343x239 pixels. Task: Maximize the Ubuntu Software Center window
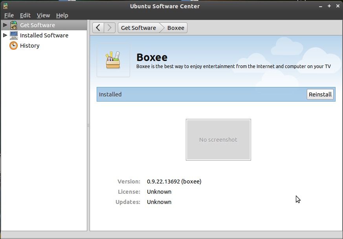click(x=329, y=6)
